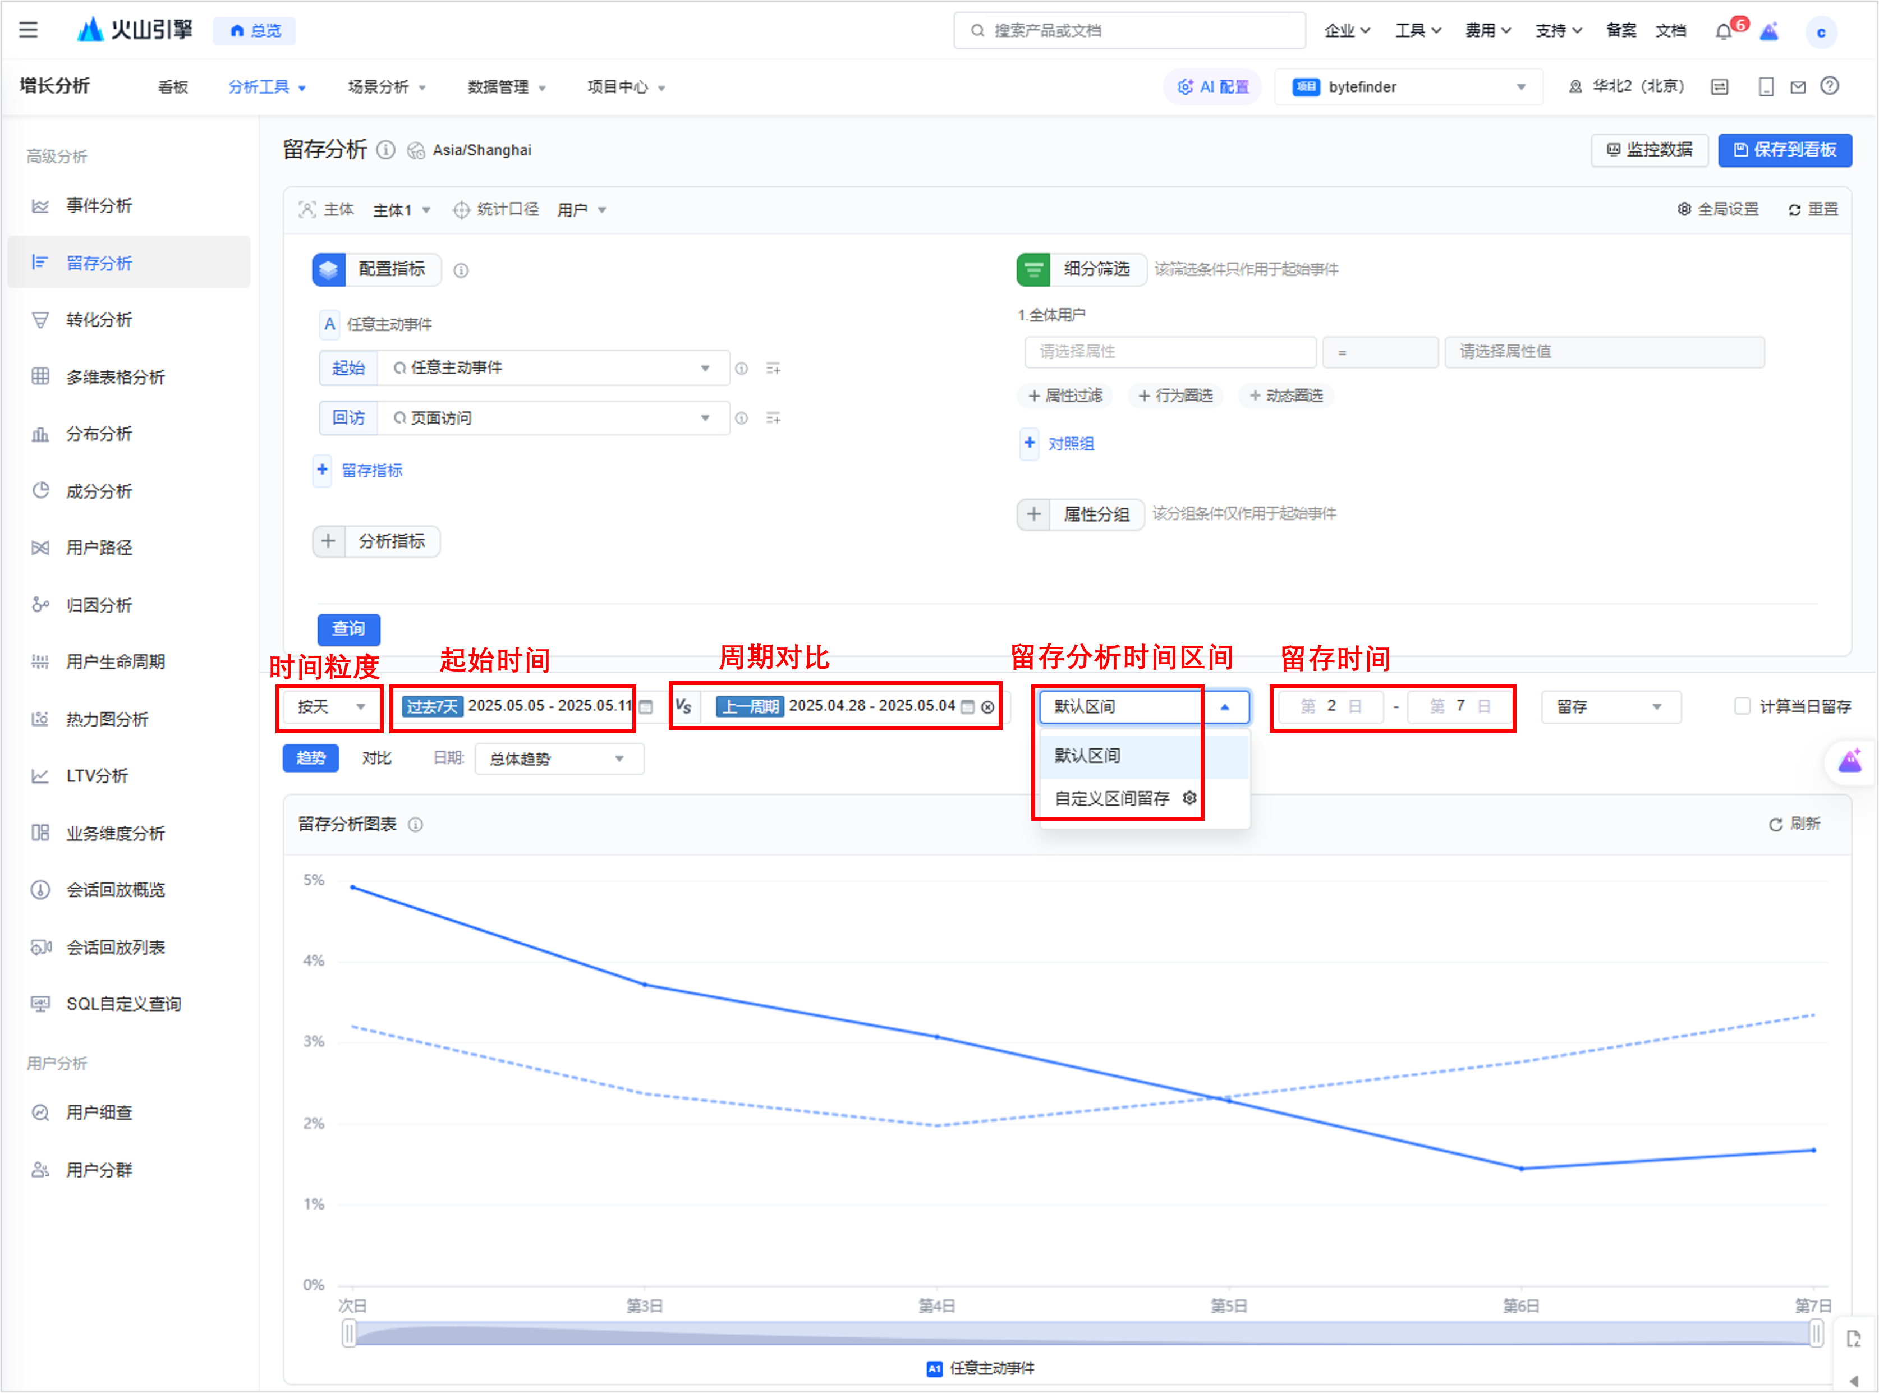This screenshot has height=1393, width=1879.
Task: Click the export file icon at chart bottom
Action: (x=1854, y=1339)
